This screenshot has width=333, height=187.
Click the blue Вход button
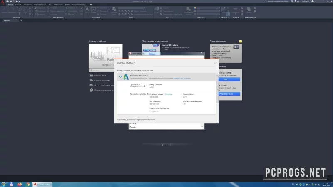pos(229,79)
